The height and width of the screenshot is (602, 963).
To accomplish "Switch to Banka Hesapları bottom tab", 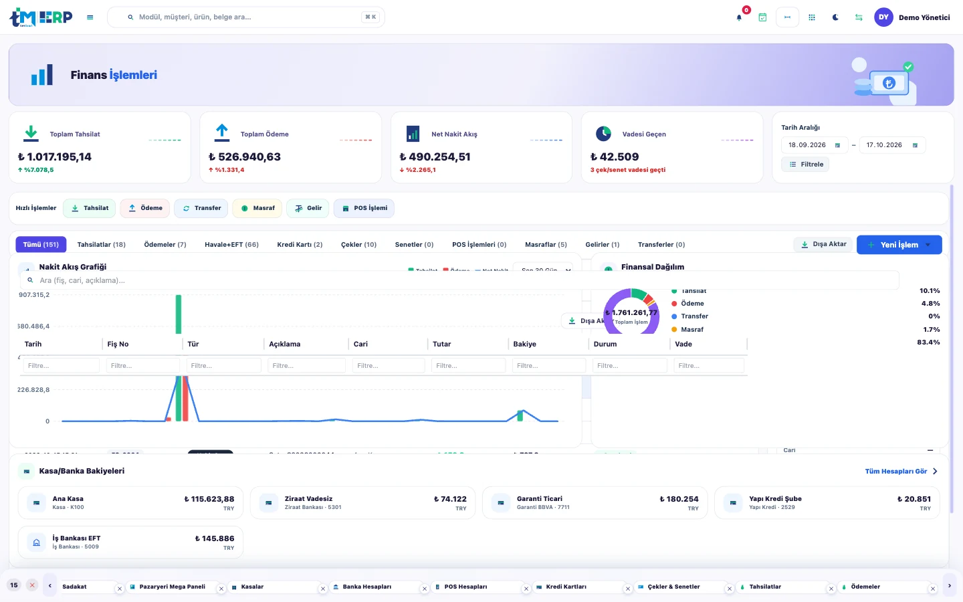I will [367, 587].
